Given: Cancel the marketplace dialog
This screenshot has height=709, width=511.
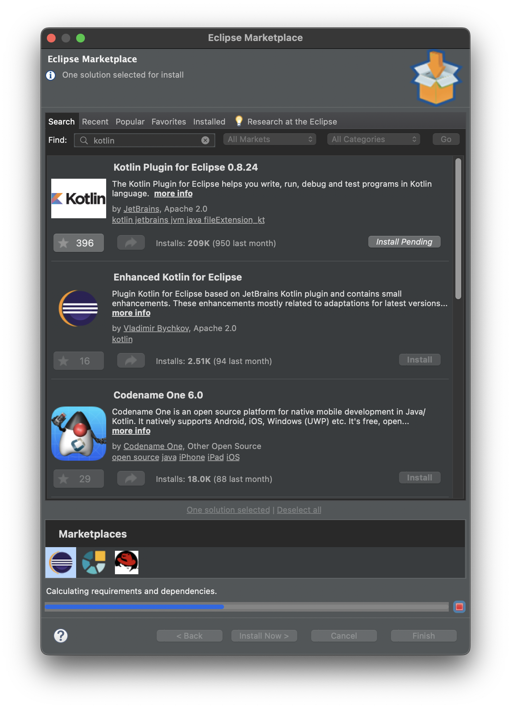Looking at the screenshot, I should coord(344,636).
